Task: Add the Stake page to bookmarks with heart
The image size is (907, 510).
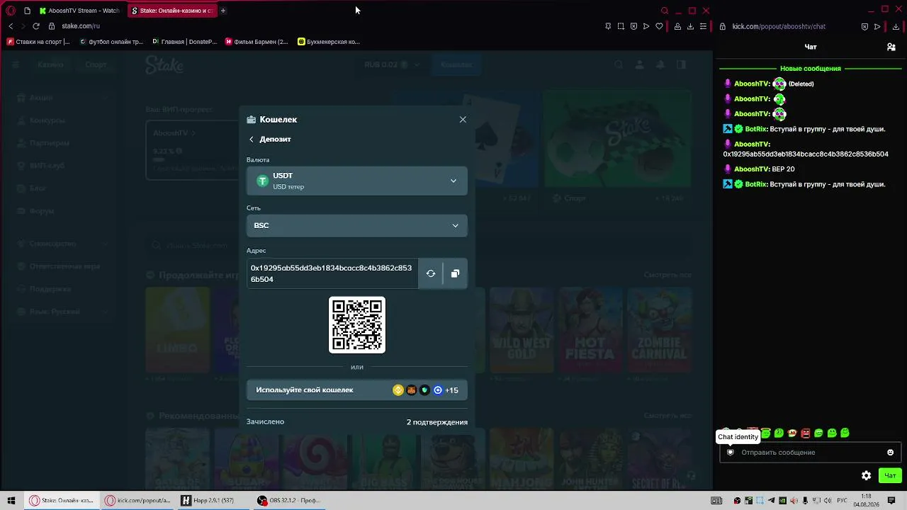Action: pos(659,26)
